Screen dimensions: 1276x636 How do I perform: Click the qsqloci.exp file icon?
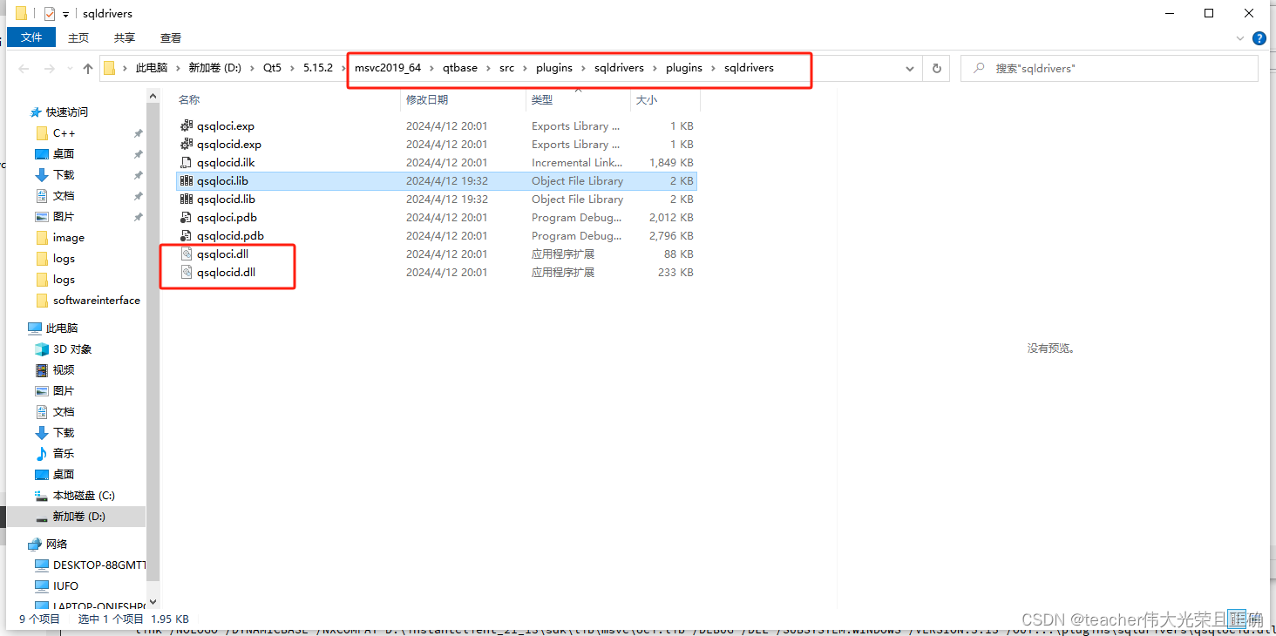click(x=186, y=125)
